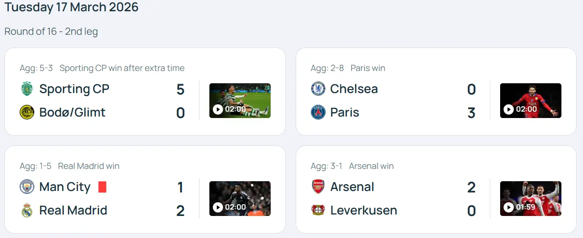The image size is (583, 238).
Task: Click the Man City club crest
Action: pos(26,187)
